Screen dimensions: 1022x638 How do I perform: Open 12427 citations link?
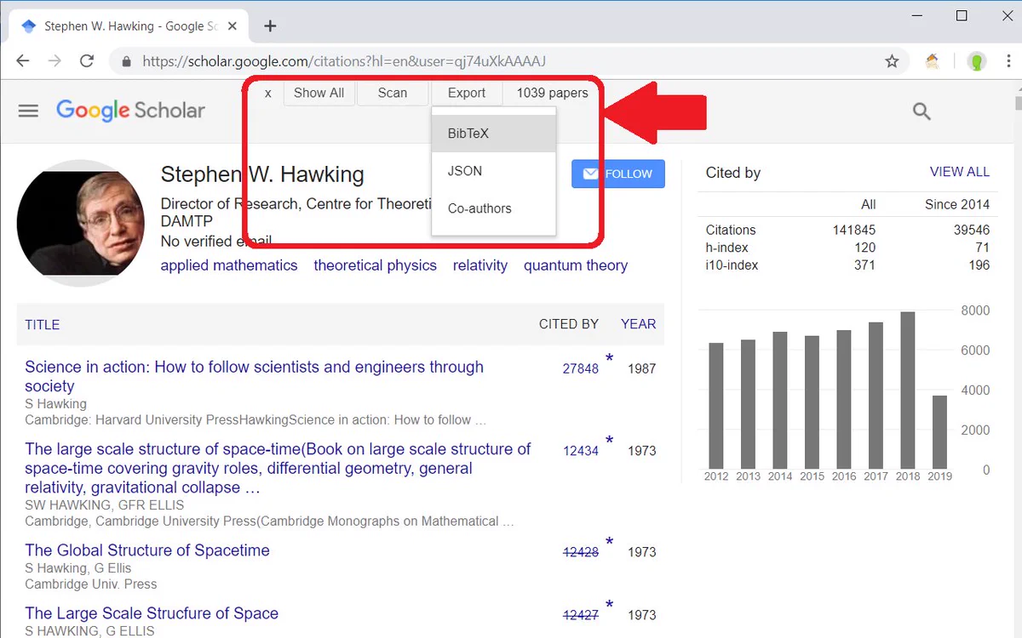point(581,615)
